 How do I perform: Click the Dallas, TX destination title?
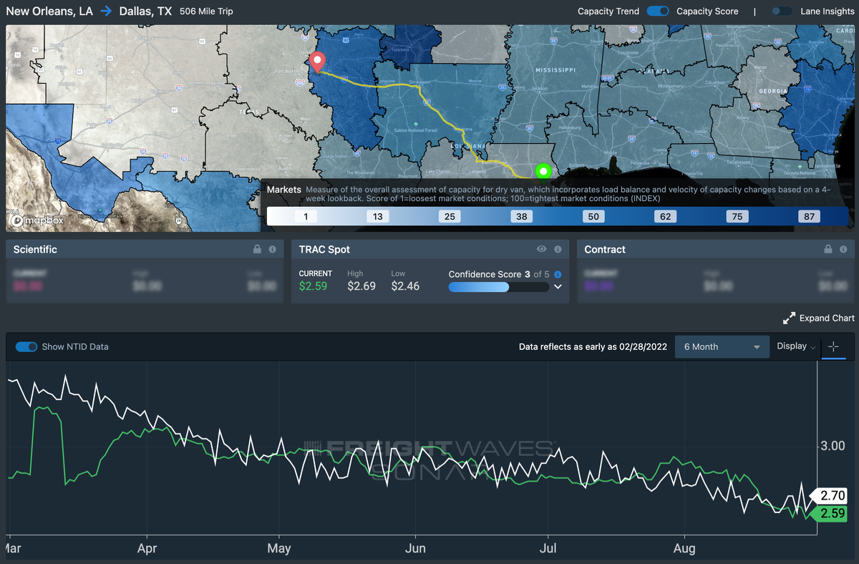tap(145, 11)
